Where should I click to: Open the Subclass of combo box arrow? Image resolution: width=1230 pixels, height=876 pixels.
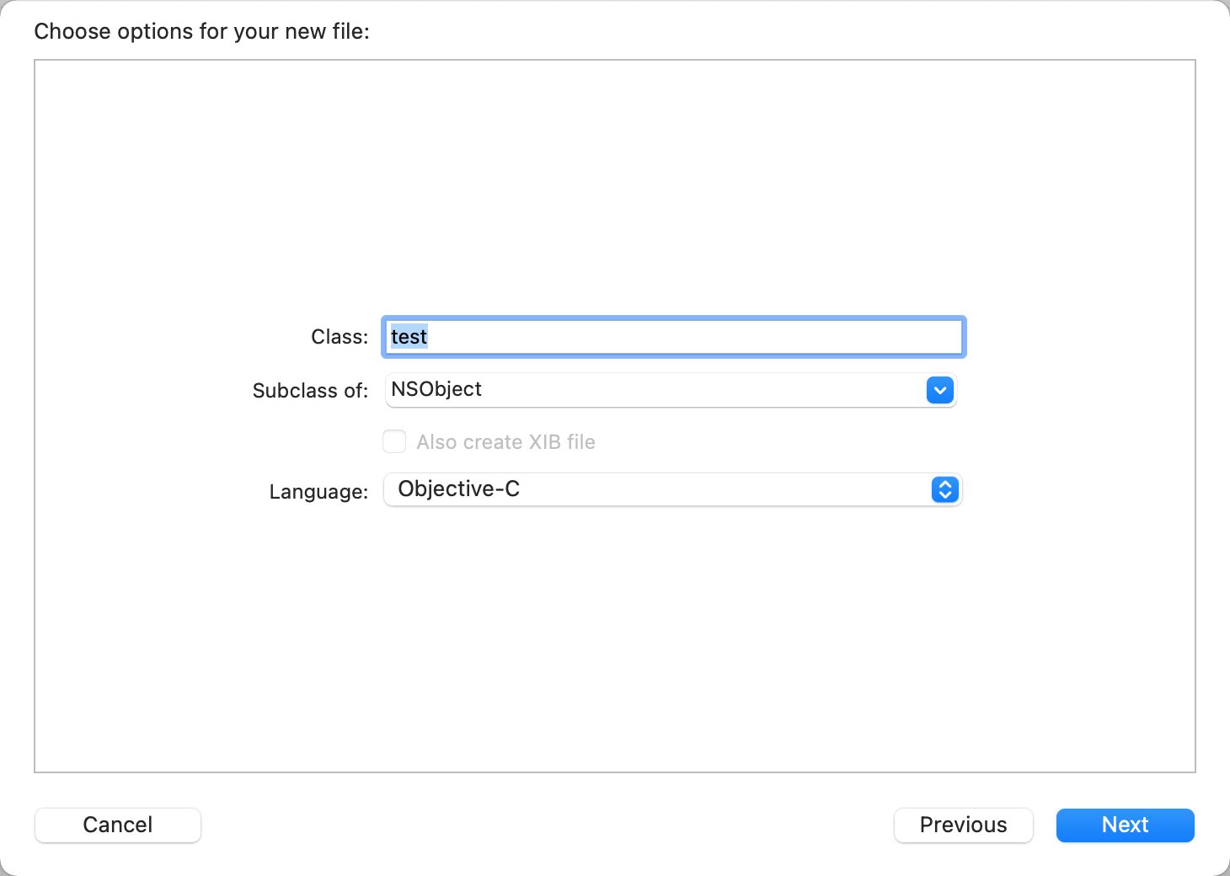coord(940,390)
